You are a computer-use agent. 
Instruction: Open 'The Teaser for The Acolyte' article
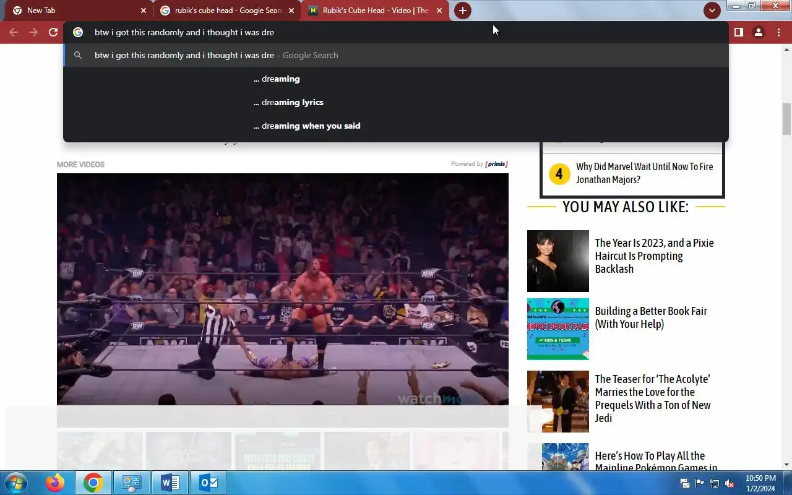pos(653,398)
